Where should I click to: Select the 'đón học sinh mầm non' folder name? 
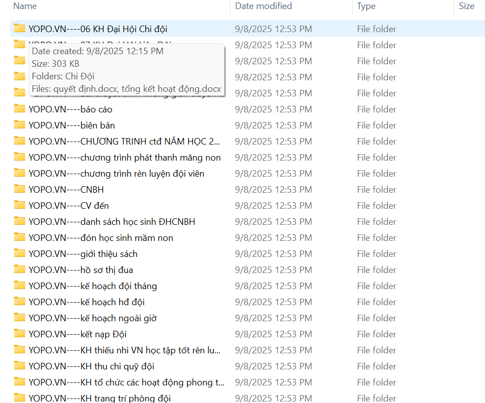click(x=101, y=238)
